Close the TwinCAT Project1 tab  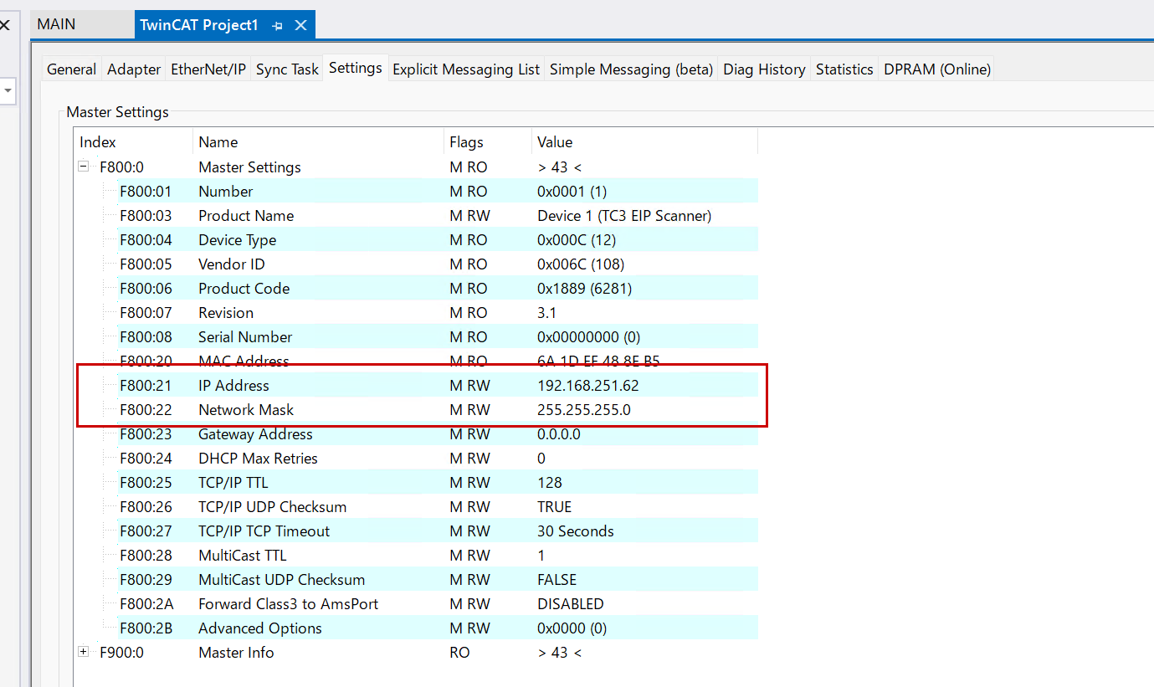pos(300,25)
